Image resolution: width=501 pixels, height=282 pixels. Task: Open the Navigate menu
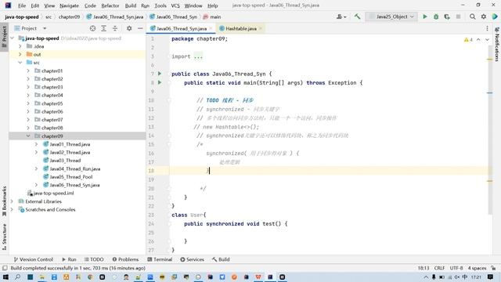69,5
